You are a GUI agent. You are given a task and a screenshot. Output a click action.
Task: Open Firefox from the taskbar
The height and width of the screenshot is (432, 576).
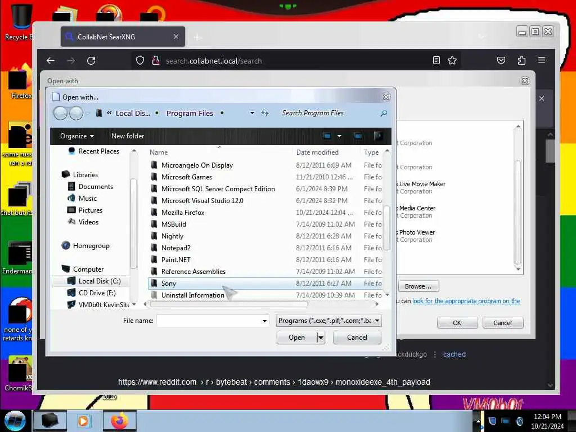(x=119, y=421)
